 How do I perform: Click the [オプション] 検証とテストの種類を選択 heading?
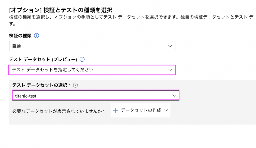tap(61, 10)
